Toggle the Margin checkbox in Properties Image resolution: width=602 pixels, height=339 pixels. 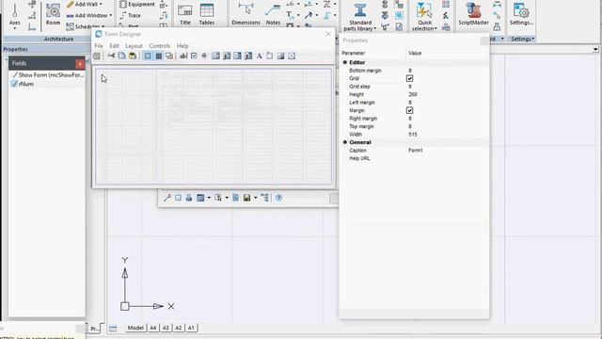(x=410, y=110)
